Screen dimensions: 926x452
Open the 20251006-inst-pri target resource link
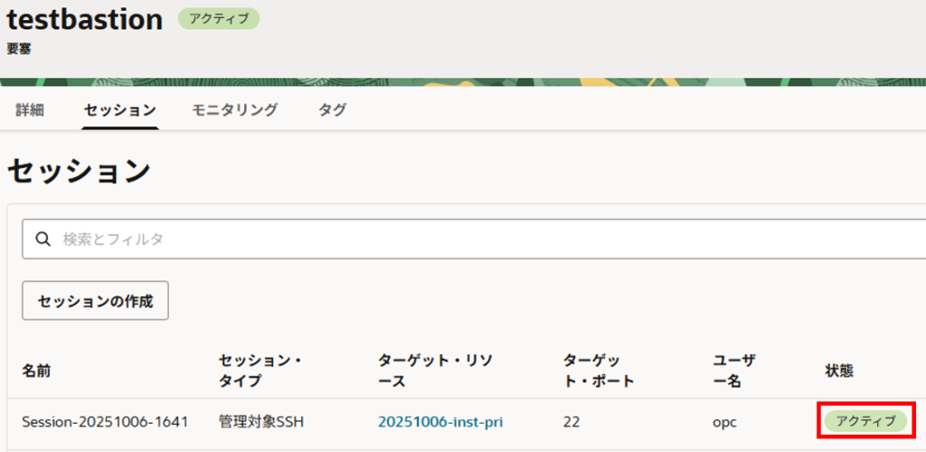pyautogui.click(x=439, y=421)
